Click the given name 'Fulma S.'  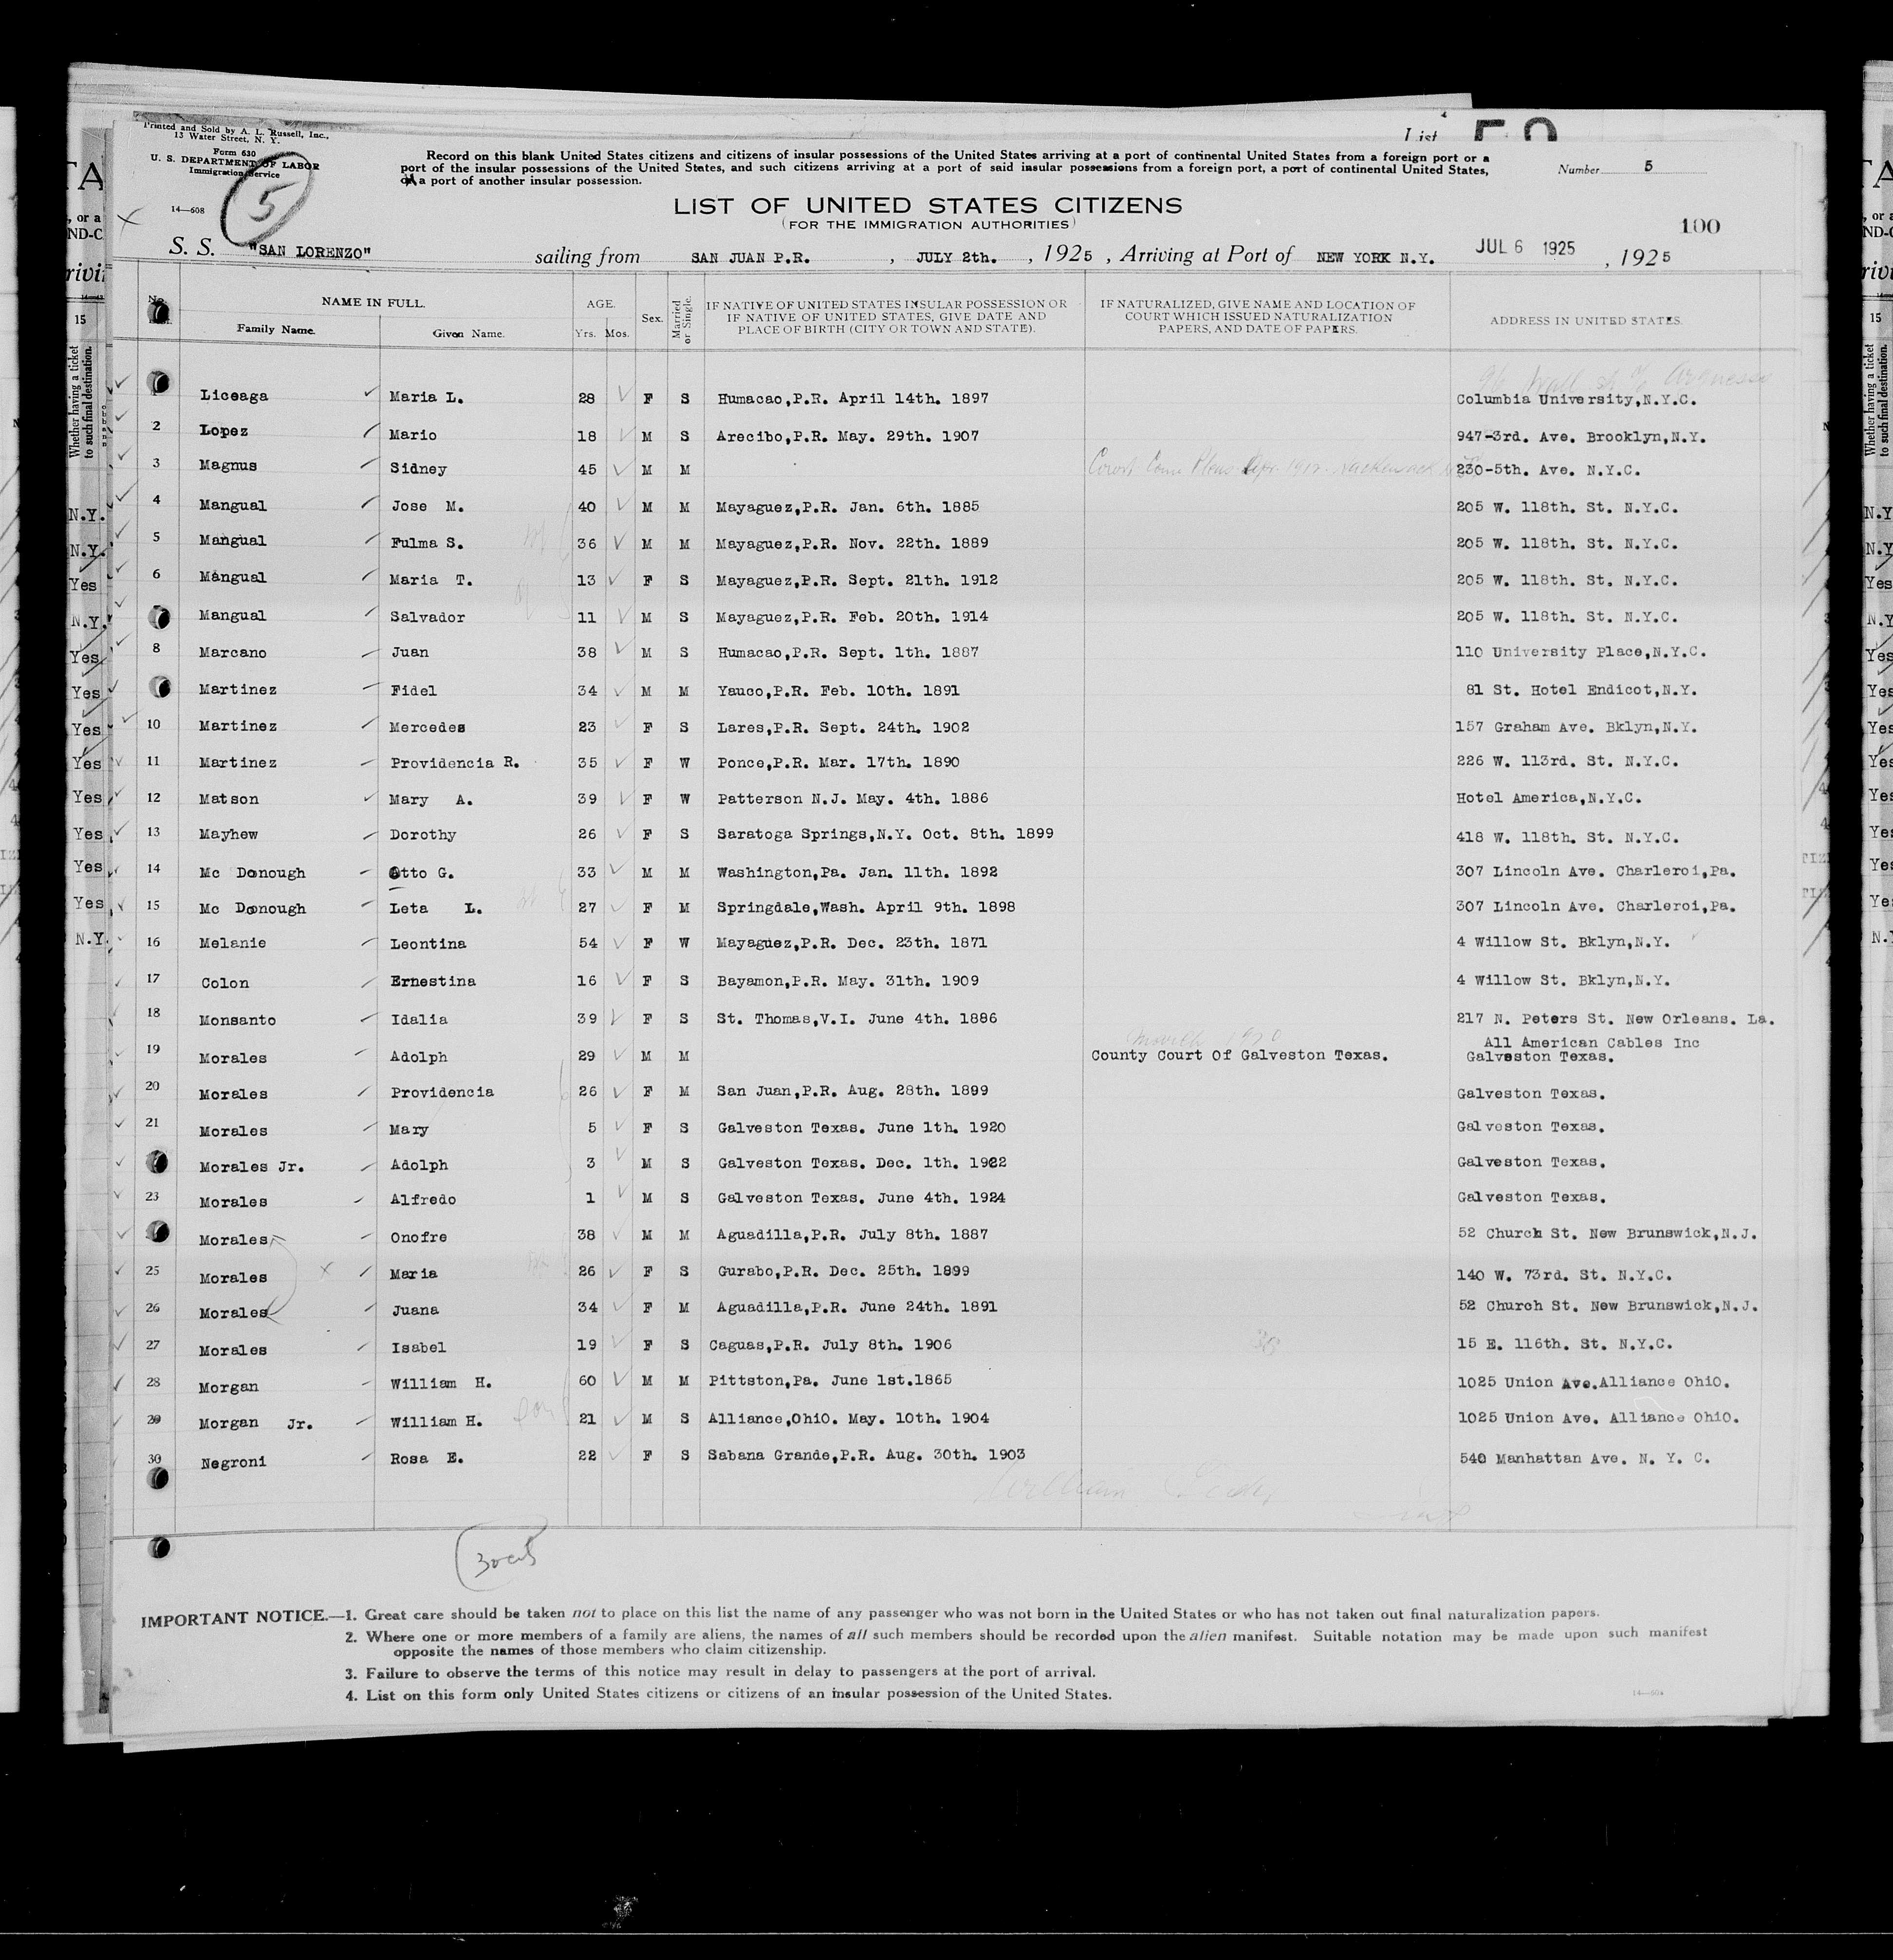(x=427, y=543)
